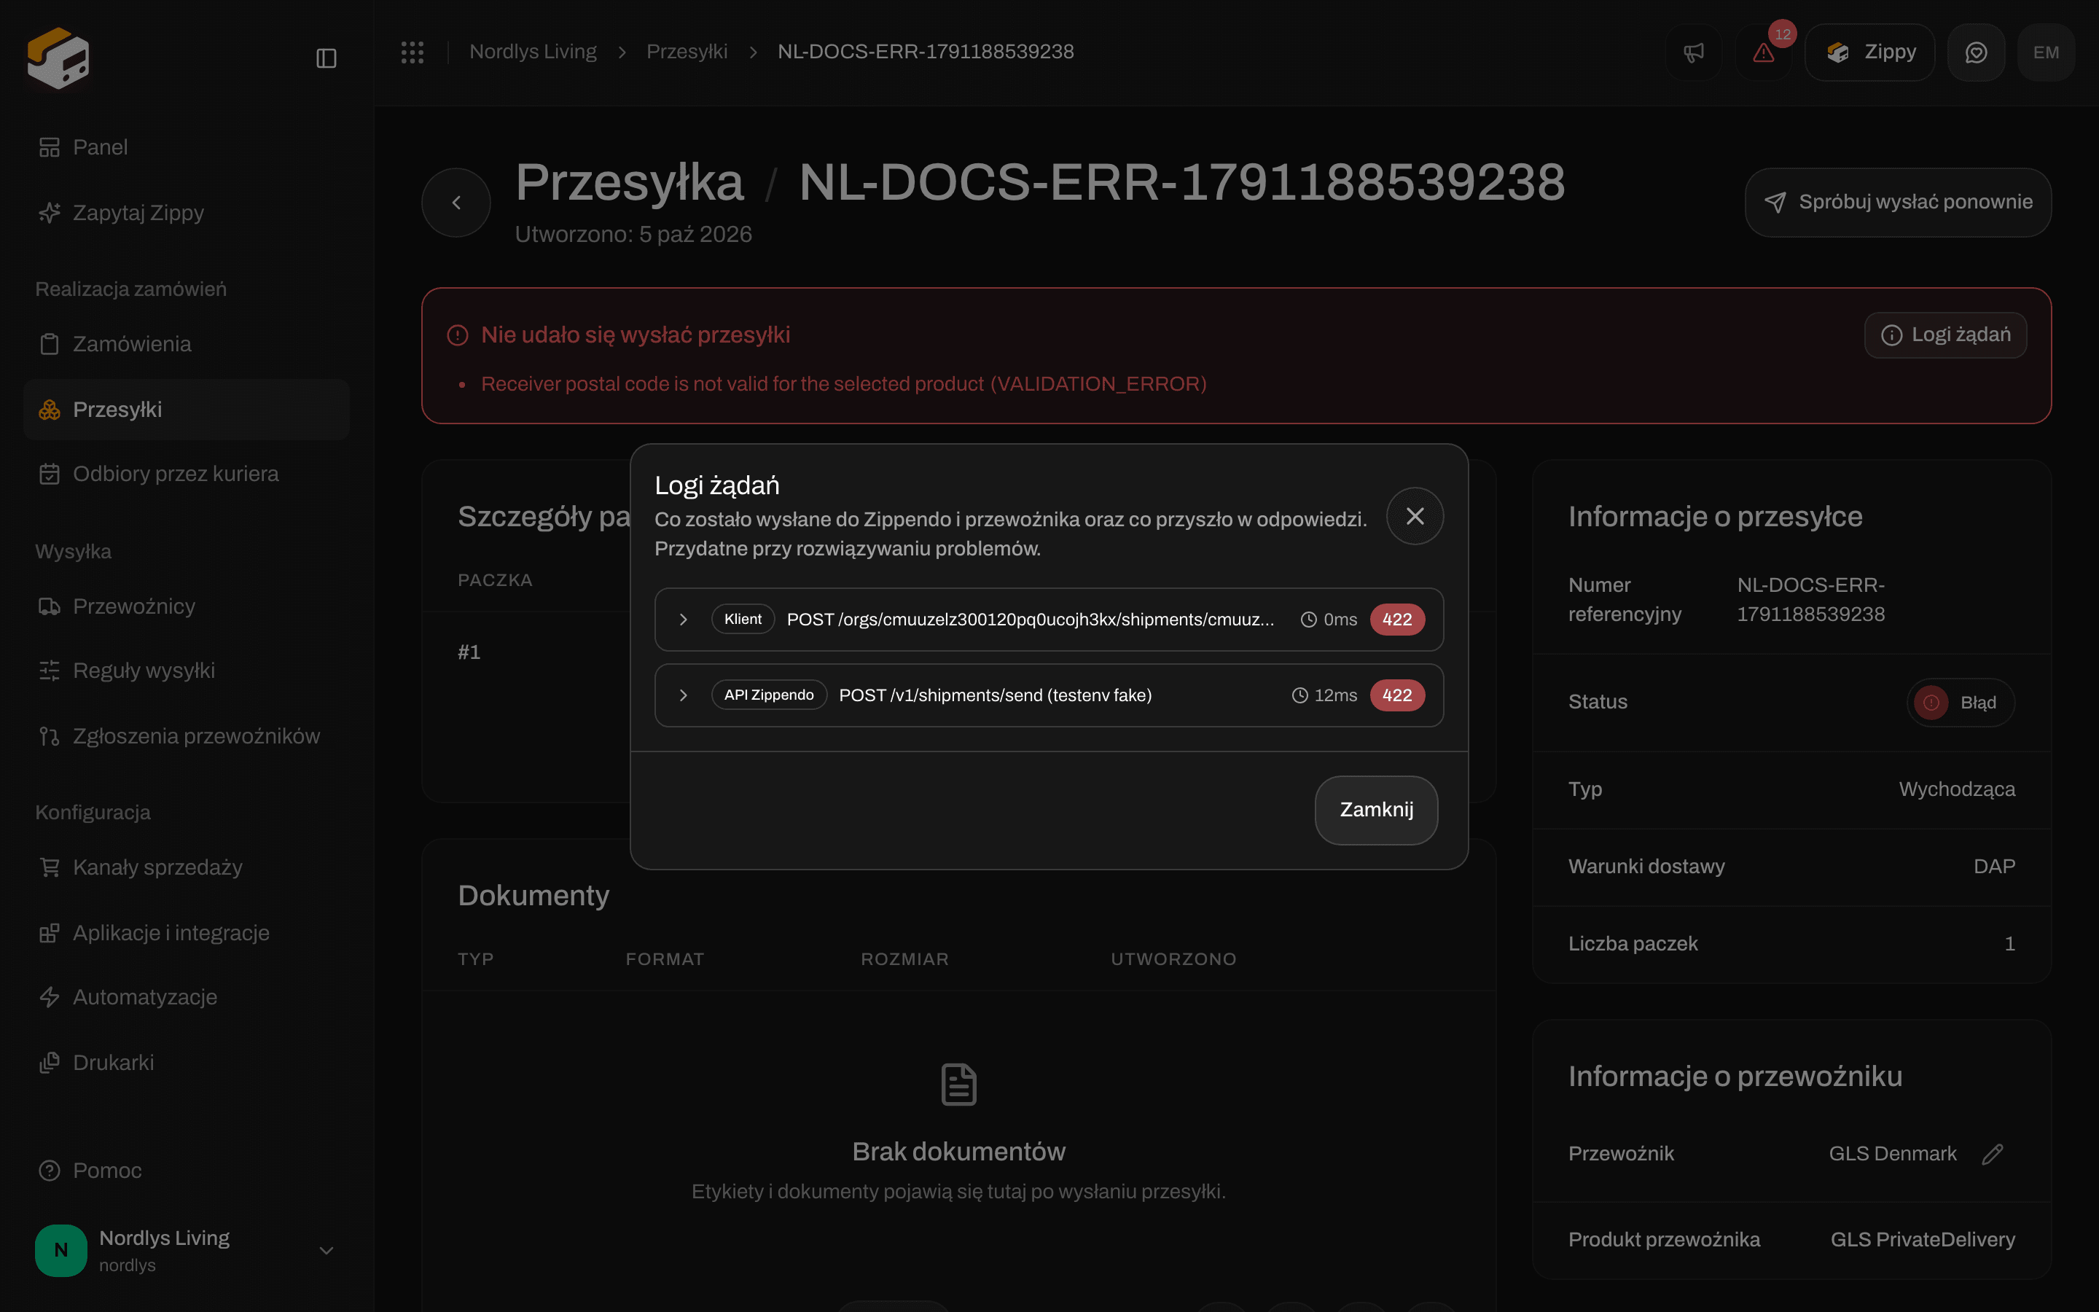Click the error icon next to Nie udało się wysłać przesyłki

coord(457,335)
